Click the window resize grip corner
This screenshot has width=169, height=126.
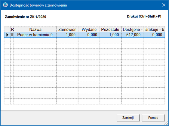pos(167,124)
